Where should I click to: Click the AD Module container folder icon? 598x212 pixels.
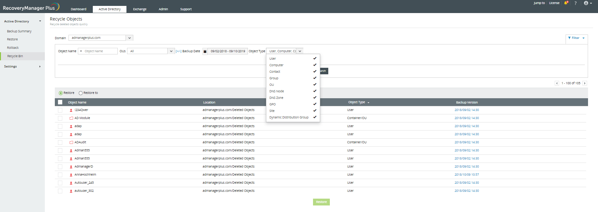click(x=71, y=118)
